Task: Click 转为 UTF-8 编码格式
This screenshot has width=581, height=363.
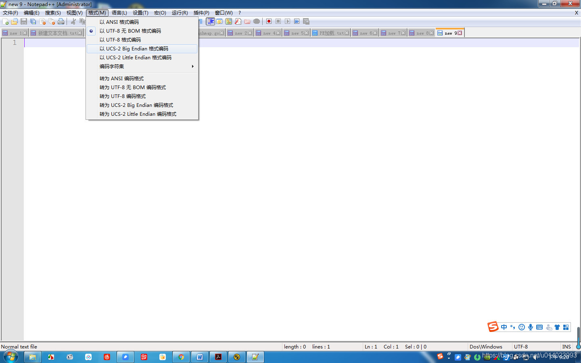Action: [x=142, y=96]
